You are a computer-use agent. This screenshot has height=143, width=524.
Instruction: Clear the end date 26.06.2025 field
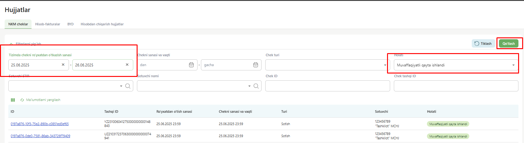[x=127, y=65]
